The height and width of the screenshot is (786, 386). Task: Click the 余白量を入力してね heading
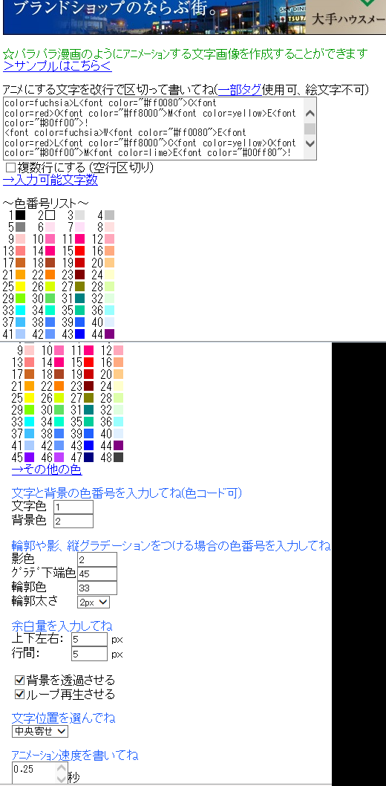click(62, 626)
